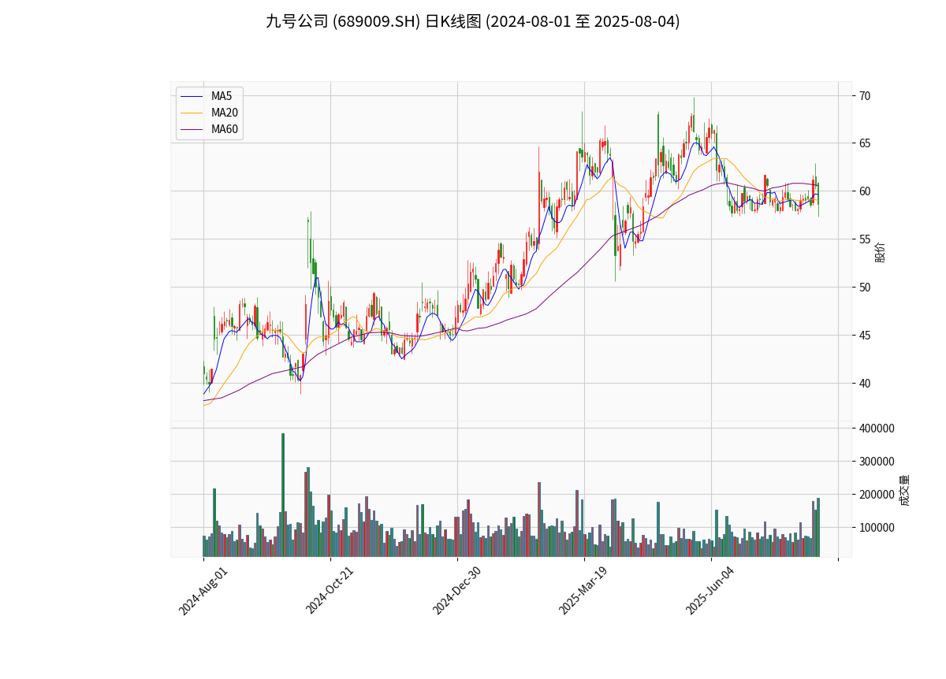The width and height of the screenshot is (946, 679).
Task: Click the 2025-Mar-19 date label
Action: pos(584,591)
